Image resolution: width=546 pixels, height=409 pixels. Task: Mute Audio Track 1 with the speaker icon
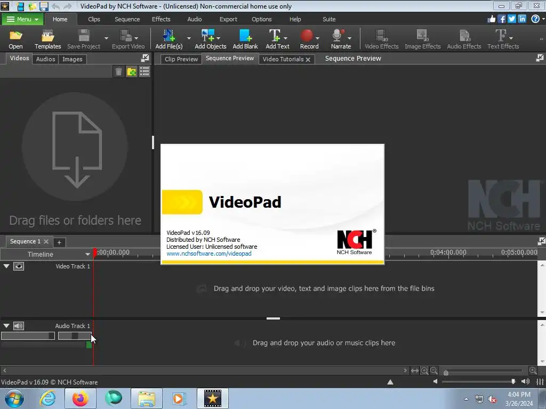(x=19, y=326)
